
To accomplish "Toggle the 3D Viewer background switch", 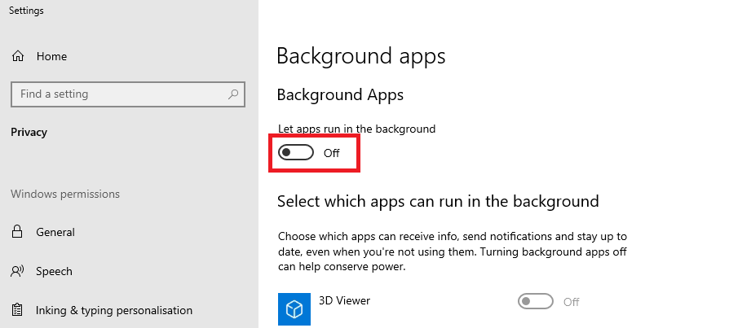I will pos(536,302).
